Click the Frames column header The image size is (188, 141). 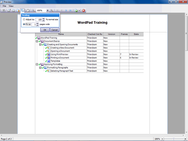click(x=124, y=34)
